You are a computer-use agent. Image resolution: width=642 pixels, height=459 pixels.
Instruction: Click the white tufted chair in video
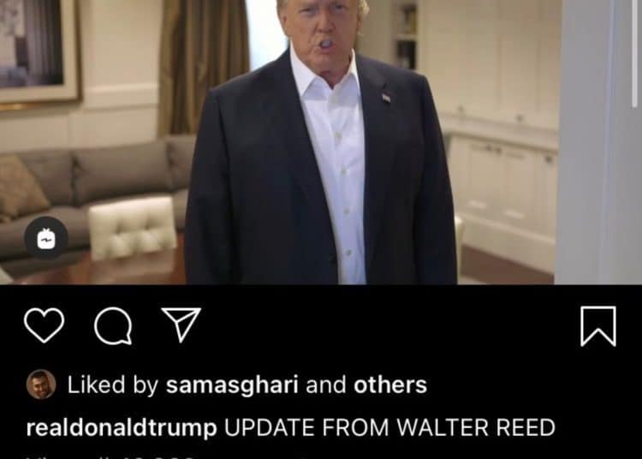132,228
